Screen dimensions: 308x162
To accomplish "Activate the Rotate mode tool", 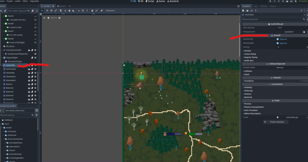I will [x=51, y=10].
